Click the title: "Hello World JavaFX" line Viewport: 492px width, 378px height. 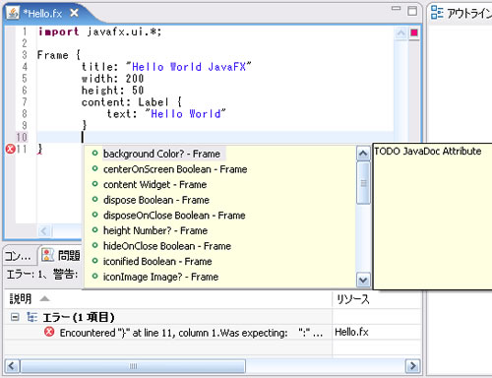click(166, 67)
